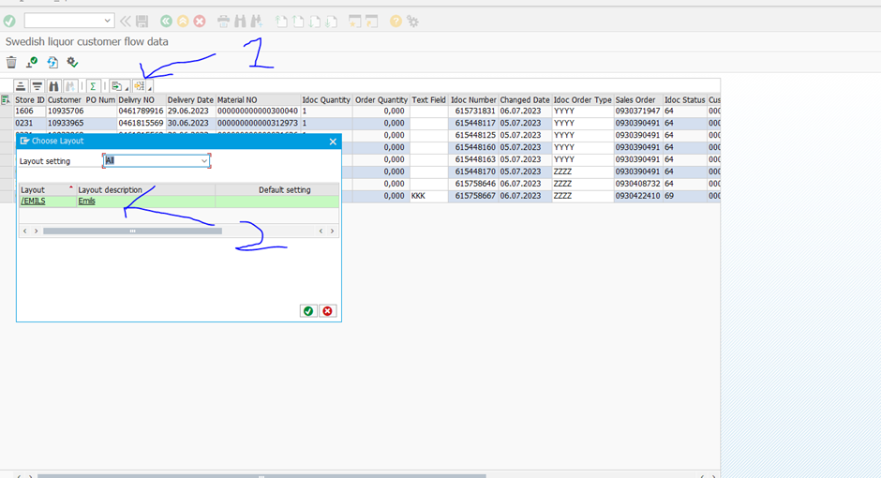Click the green checkmark Enter icon in top toolbar
Image resolution: width=881 pixels, height=478 pixels.
click(x=9, y=21)
